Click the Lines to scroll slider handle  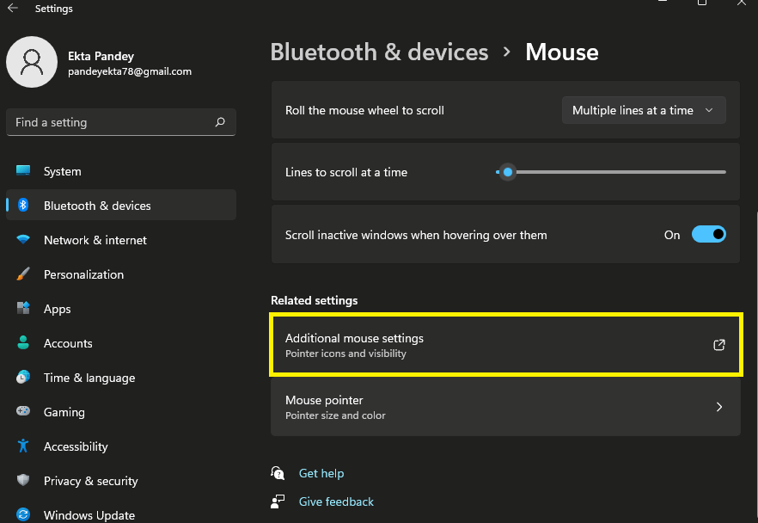pos(508,172)
